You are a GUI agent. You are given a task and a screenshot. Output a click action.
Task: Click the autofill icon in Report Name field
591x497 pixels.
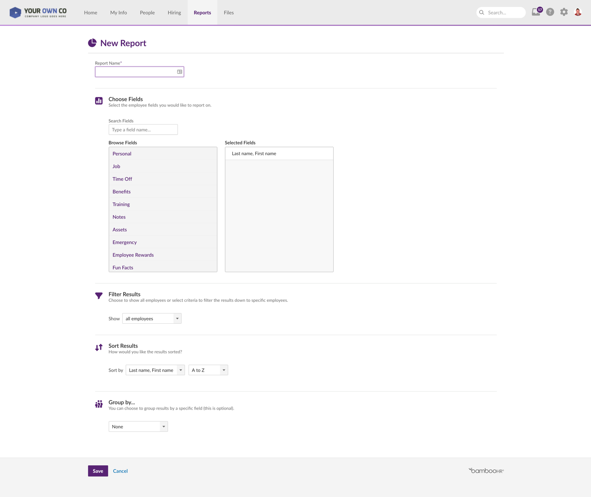(180, 72)
